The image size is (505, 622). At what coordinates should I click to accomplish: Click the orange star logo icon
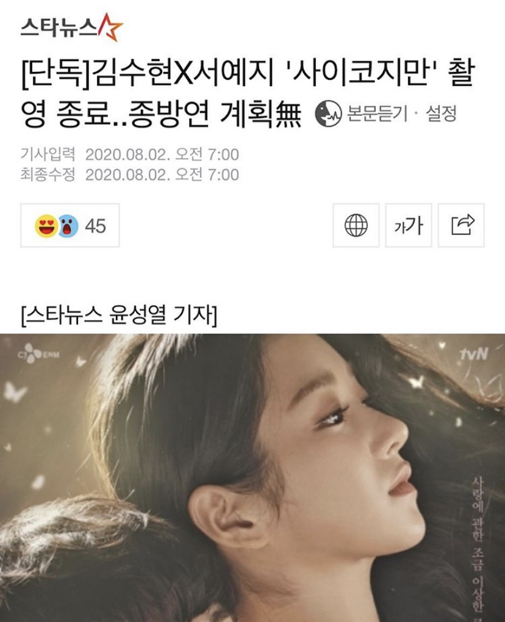110,27
